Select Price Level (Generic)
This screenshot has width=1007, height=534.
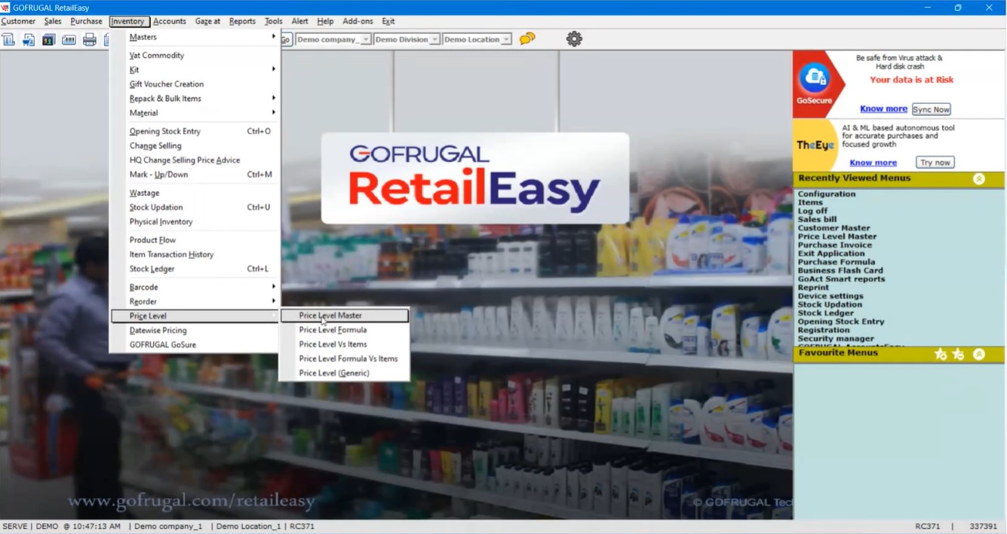(345, 373)
